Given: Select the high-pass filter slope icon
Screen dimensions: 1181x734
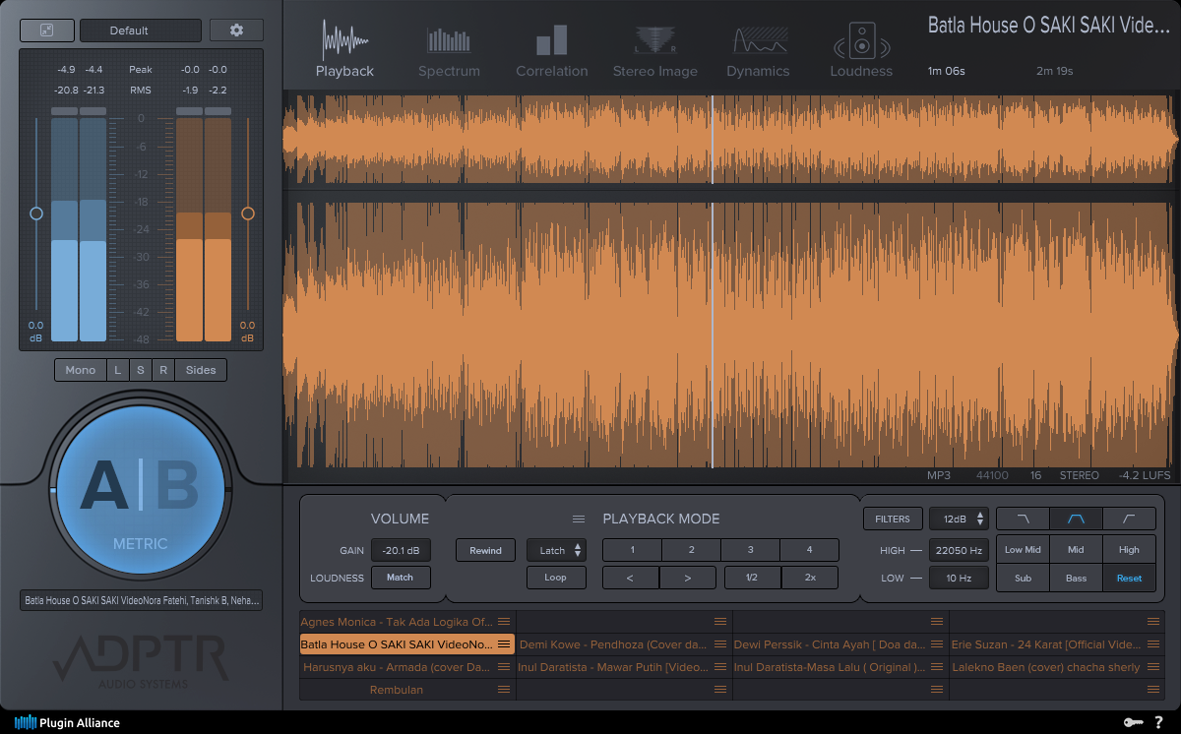Looking at the screenshot, I should pos(1129,519).
